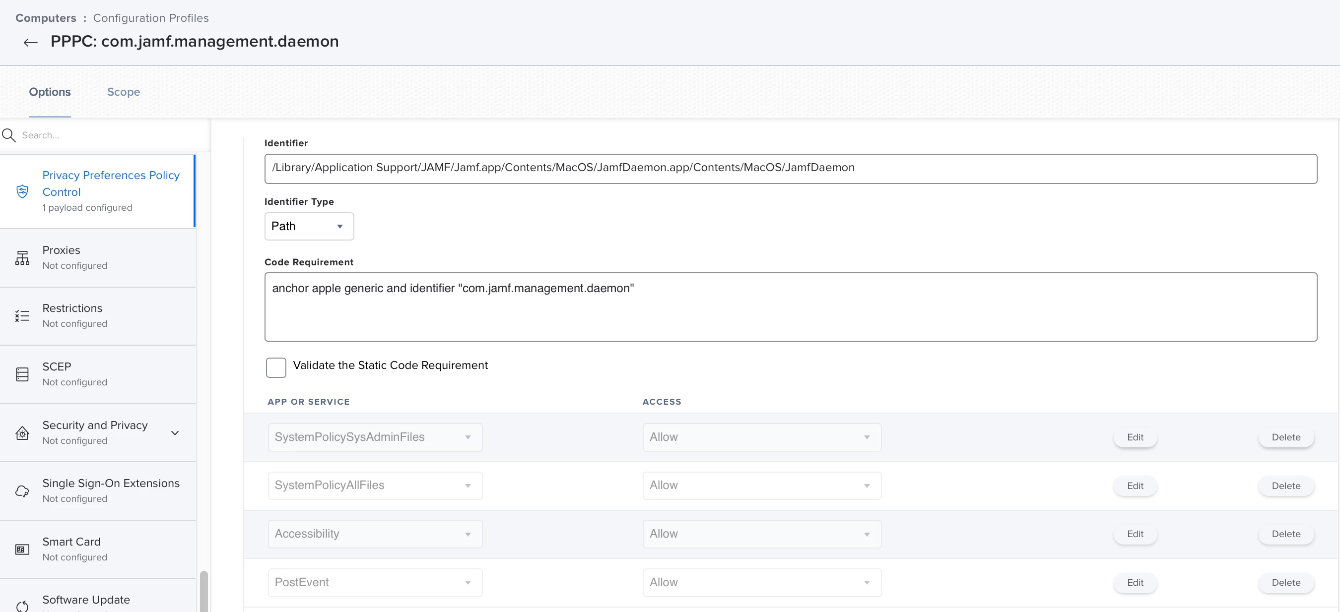Switch to the Scope tab
The height and width of the screenshot is (612, 1340).
point(123,92)
